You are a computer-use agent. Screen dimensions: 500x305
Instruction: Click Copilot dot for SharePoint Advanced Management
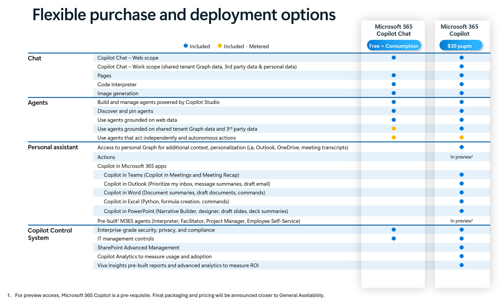point(461,247)
